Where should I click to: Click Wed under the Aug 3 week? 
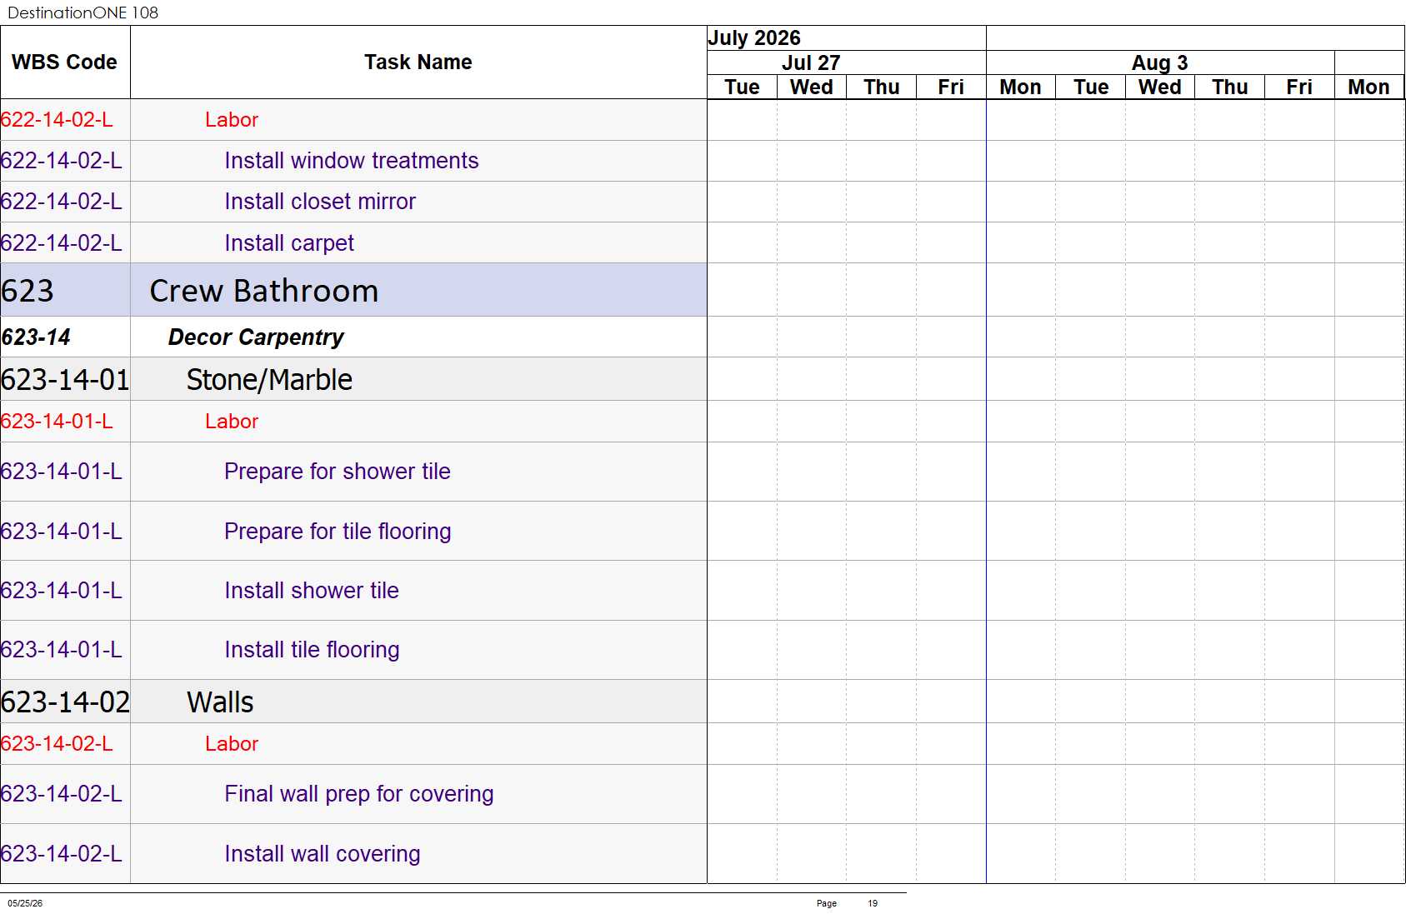point(1160,87)
